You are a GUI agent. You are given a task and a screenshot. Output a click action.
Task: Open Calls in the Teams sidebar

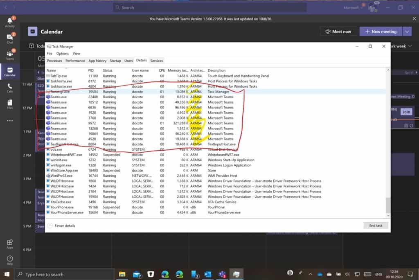10,88
